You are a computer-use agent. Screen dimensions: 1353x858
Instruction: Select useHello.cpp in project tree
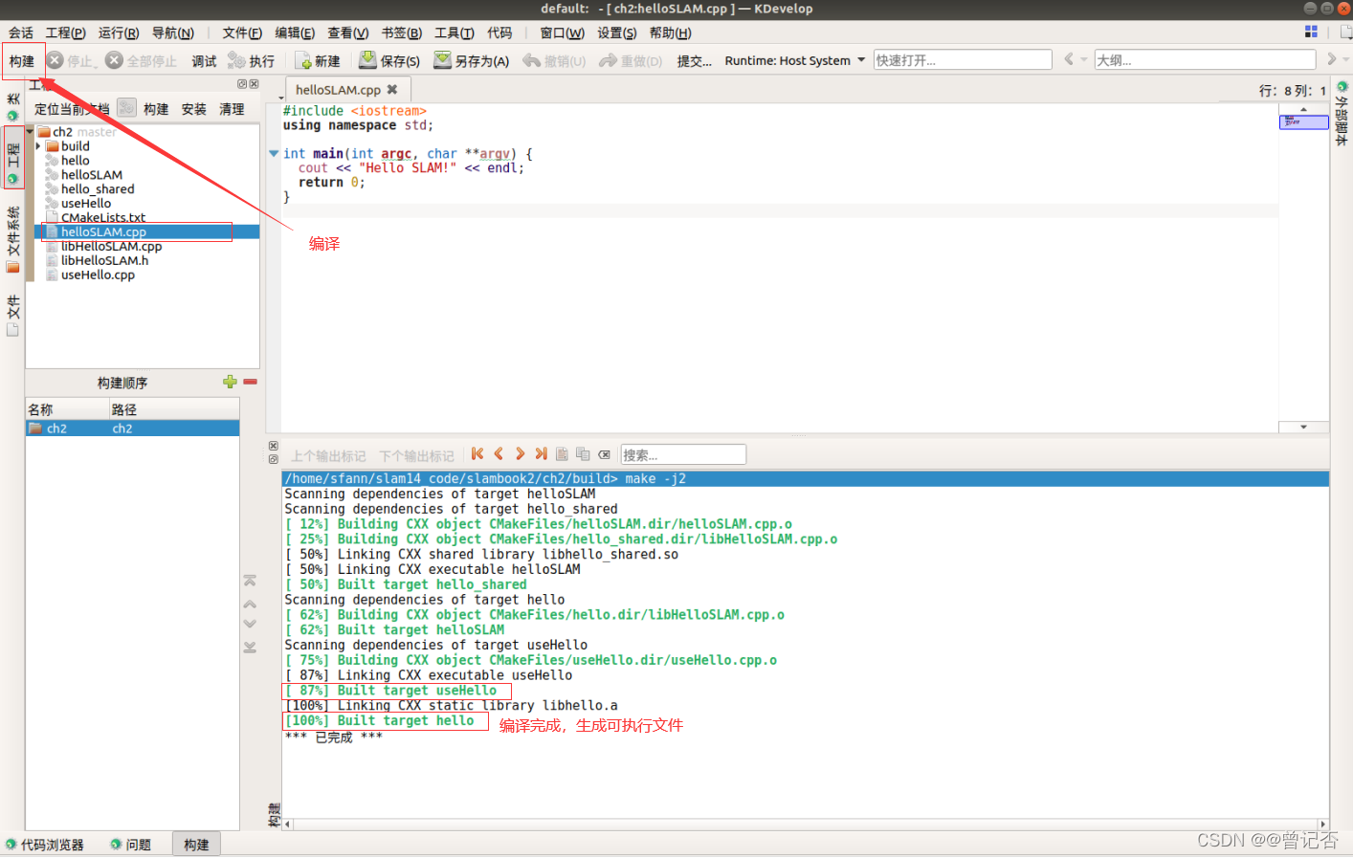coord(98,275)
